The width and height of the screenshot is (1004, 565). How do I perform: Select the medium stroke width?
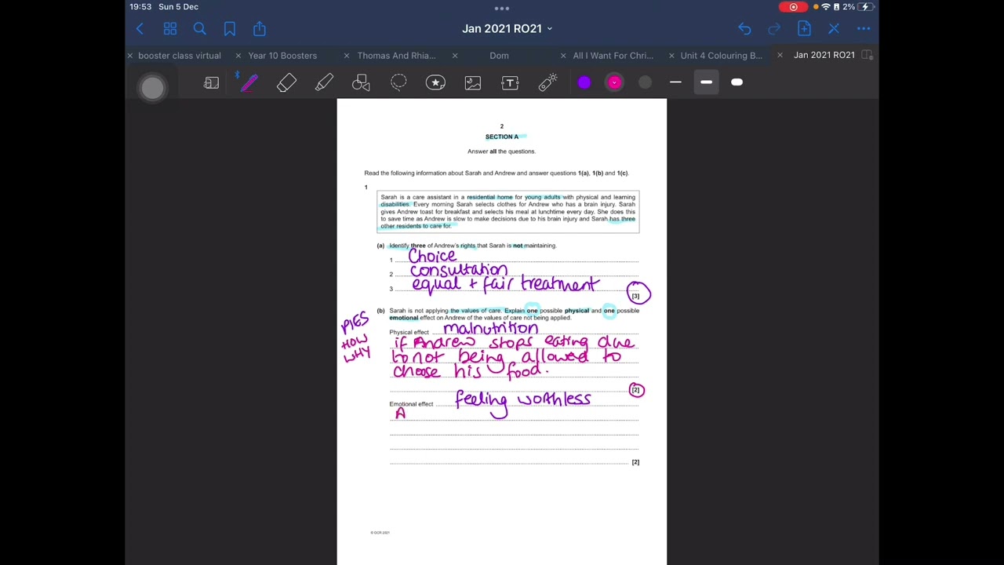706,82
